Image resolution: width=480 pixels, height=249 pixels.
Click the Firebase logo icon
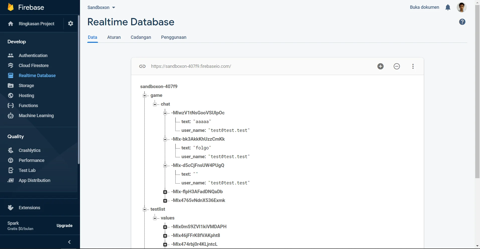tap(10, 7)
